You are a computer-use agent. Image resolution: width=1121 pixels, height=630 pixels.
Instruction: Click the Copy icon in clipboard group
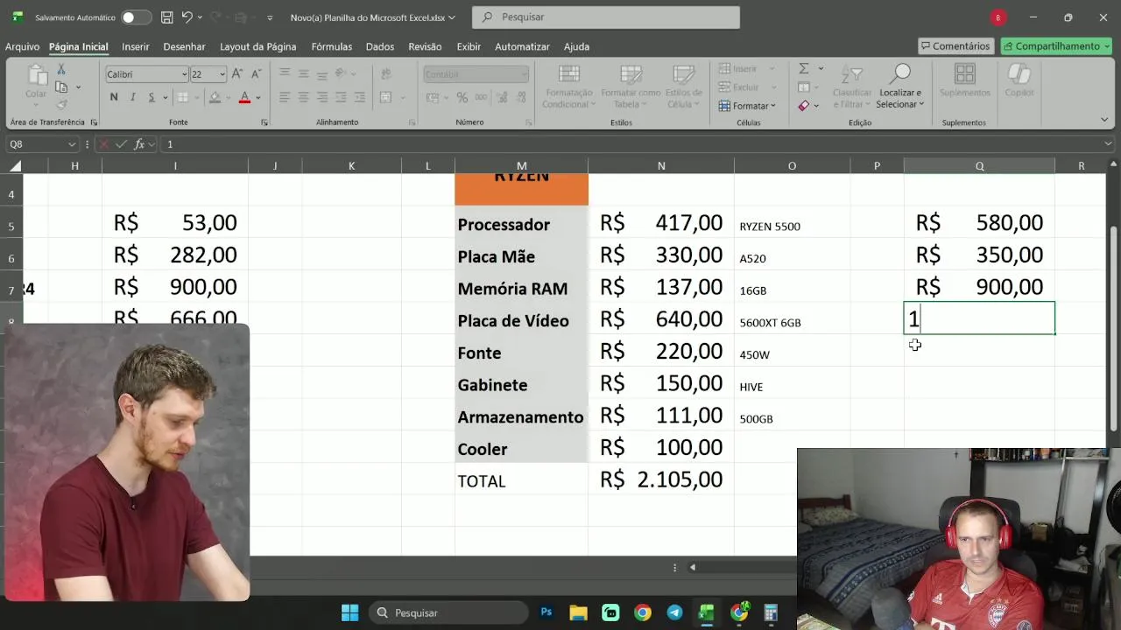61,87
